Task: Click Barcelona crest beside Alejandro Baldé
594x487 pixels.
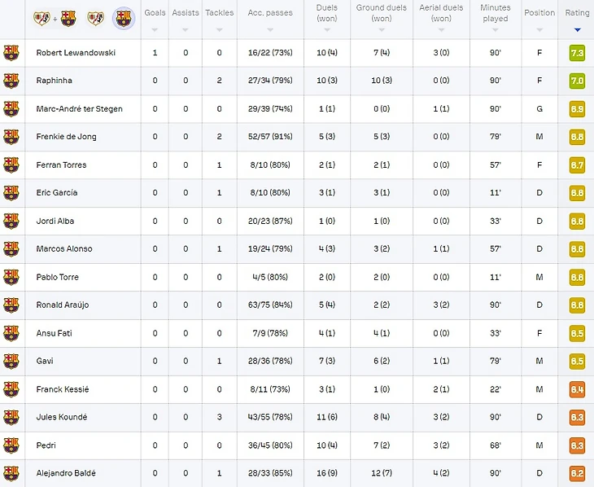Action: [x=11, y=473]
